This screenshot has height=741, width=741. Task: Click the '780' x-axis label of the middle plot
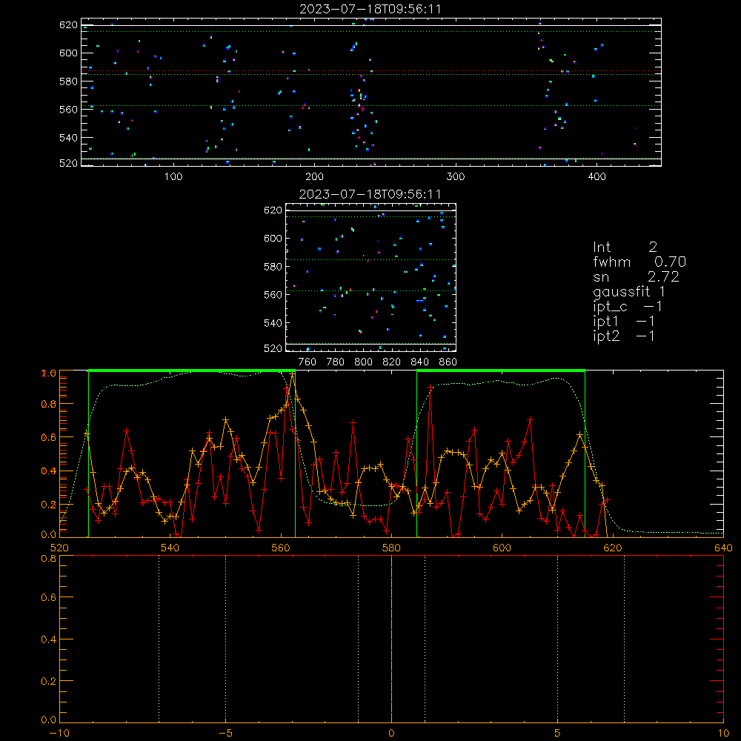click(x=336, y=362)
